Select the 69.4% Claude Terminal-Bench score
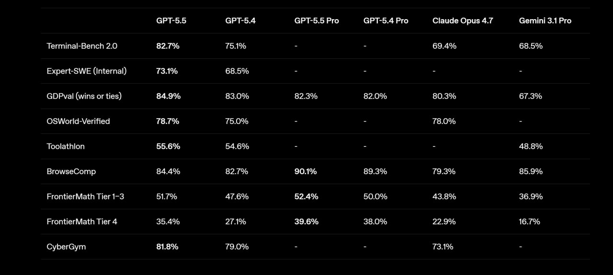The image size is (613, 275). [x=444, y=46]
